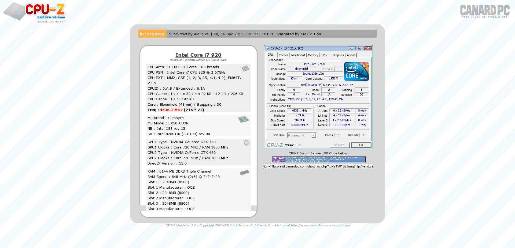Click the Threads value field showing 8
Screen dimensions: 515x248
(x=363, y=135)
